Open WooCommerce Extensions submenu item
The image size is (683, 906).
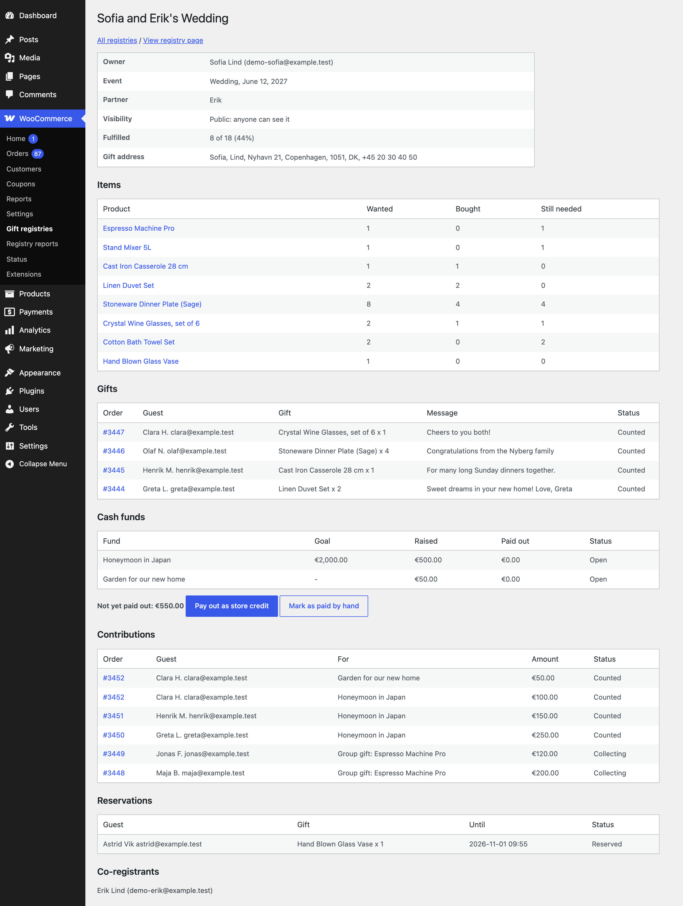(24, 274)
